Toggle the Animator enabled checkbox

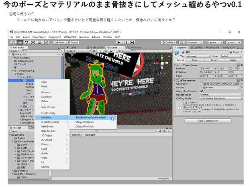pos(182,80)
